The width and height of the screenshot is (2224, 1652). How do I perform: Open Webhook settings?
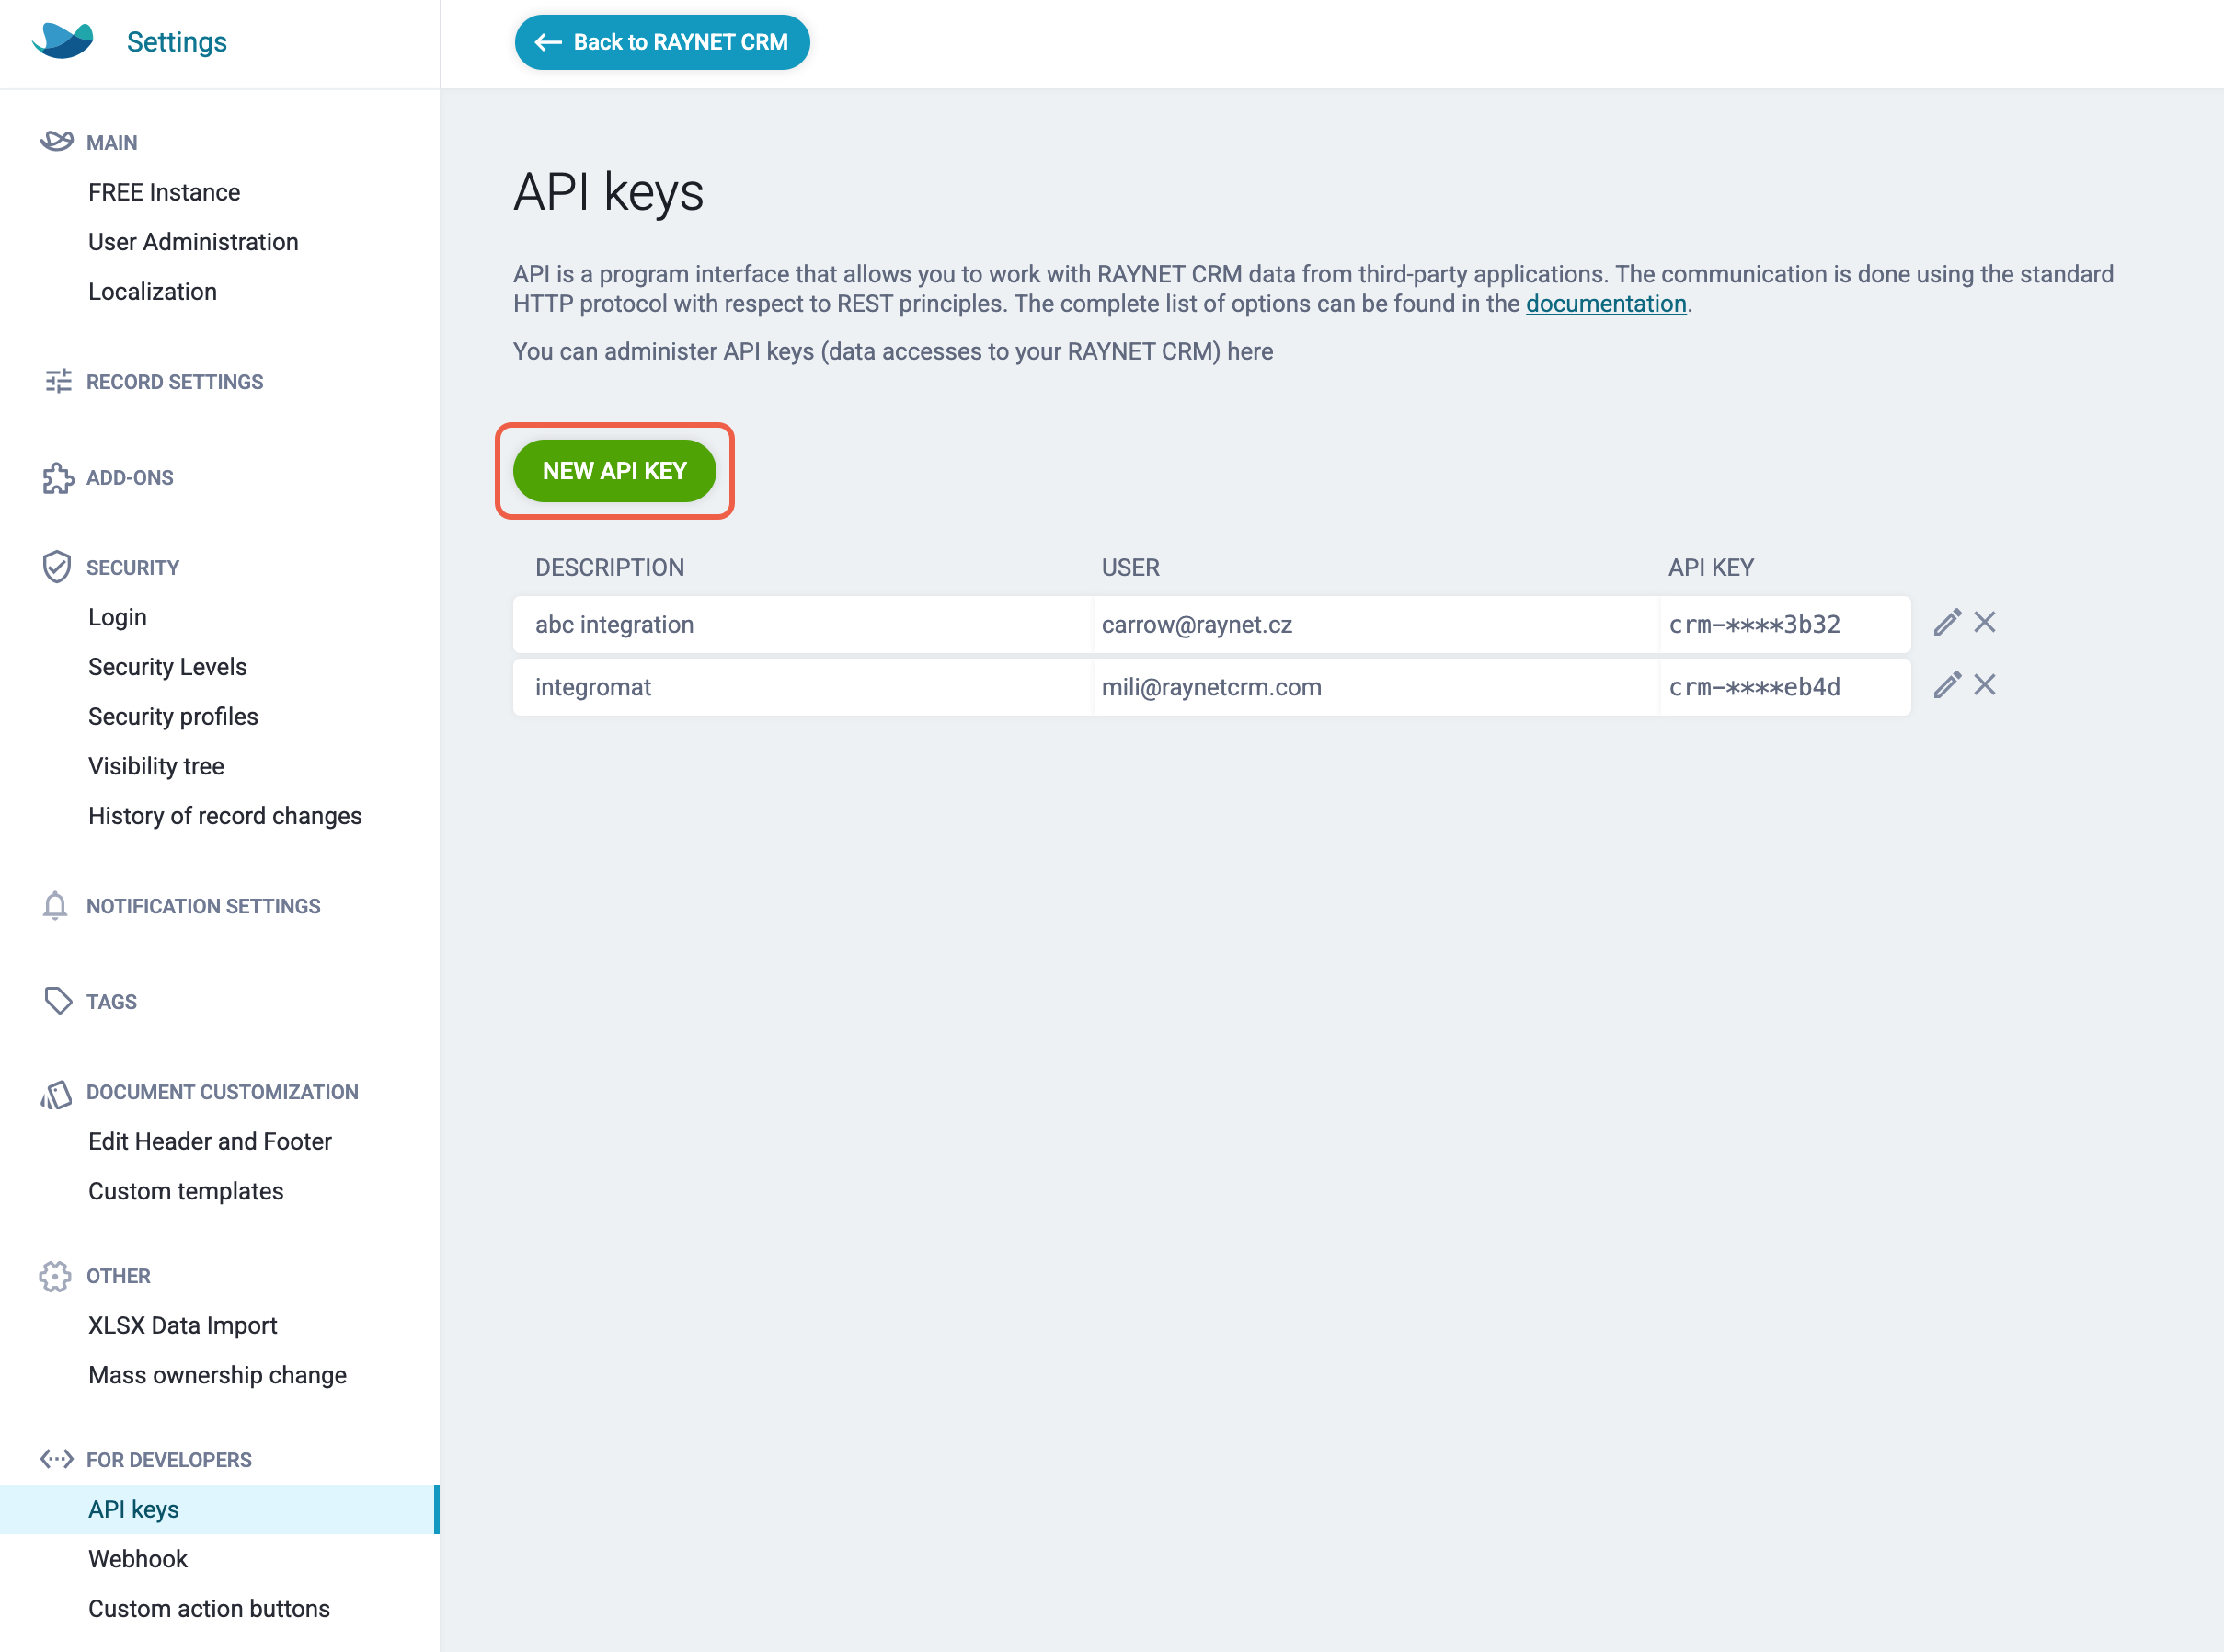tap(138, 1560)
